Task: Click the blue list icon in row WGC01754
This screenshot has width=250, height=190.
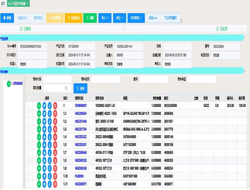Action: coord(44,129)
